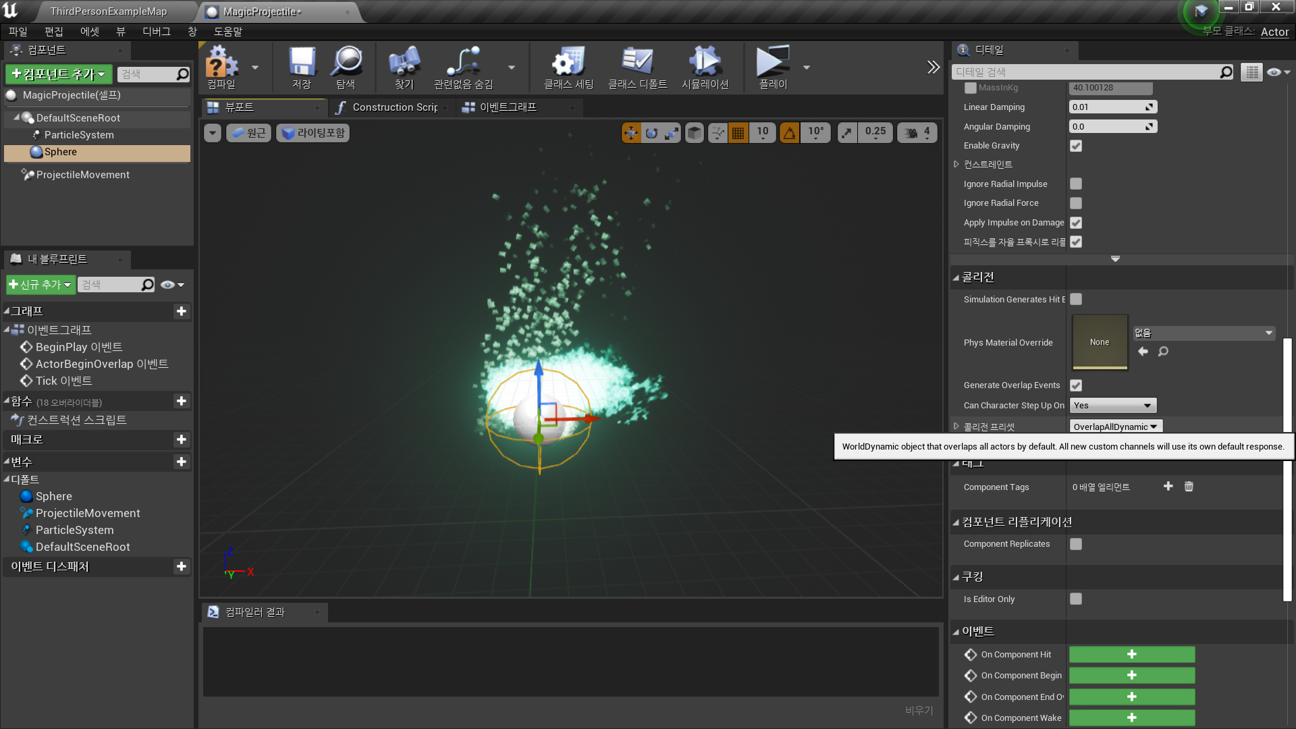Add On Component Hit event
Image resolution: width=1296 pixels, height=729 pixels.
(x=1131, y=654)
